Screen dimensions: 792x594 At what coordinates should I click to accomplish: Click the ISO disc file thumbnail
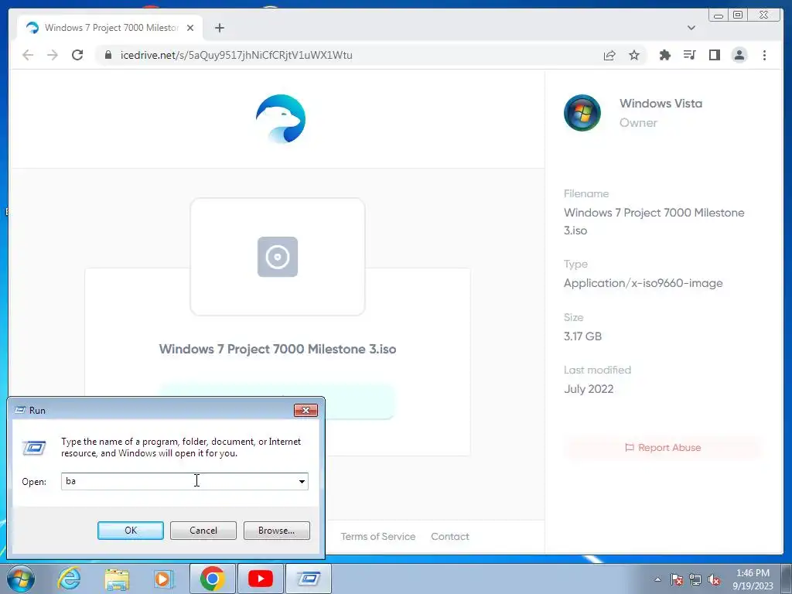[278, 257]
